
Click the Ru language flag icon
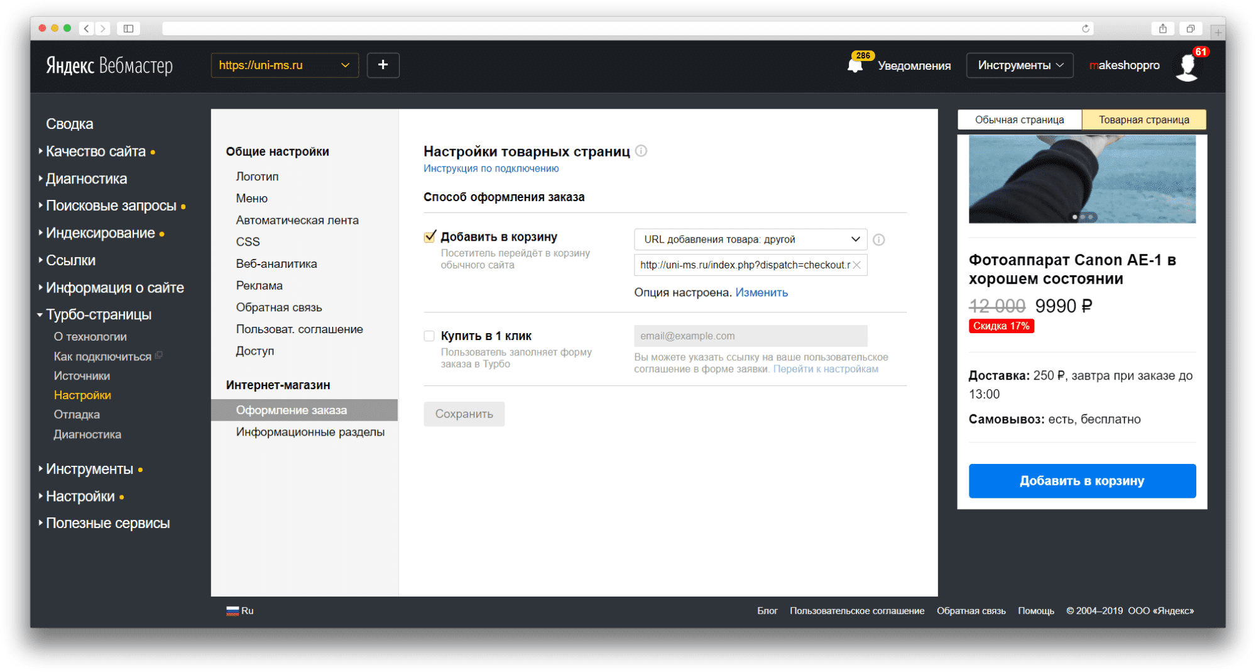click(x=232, y=610)
